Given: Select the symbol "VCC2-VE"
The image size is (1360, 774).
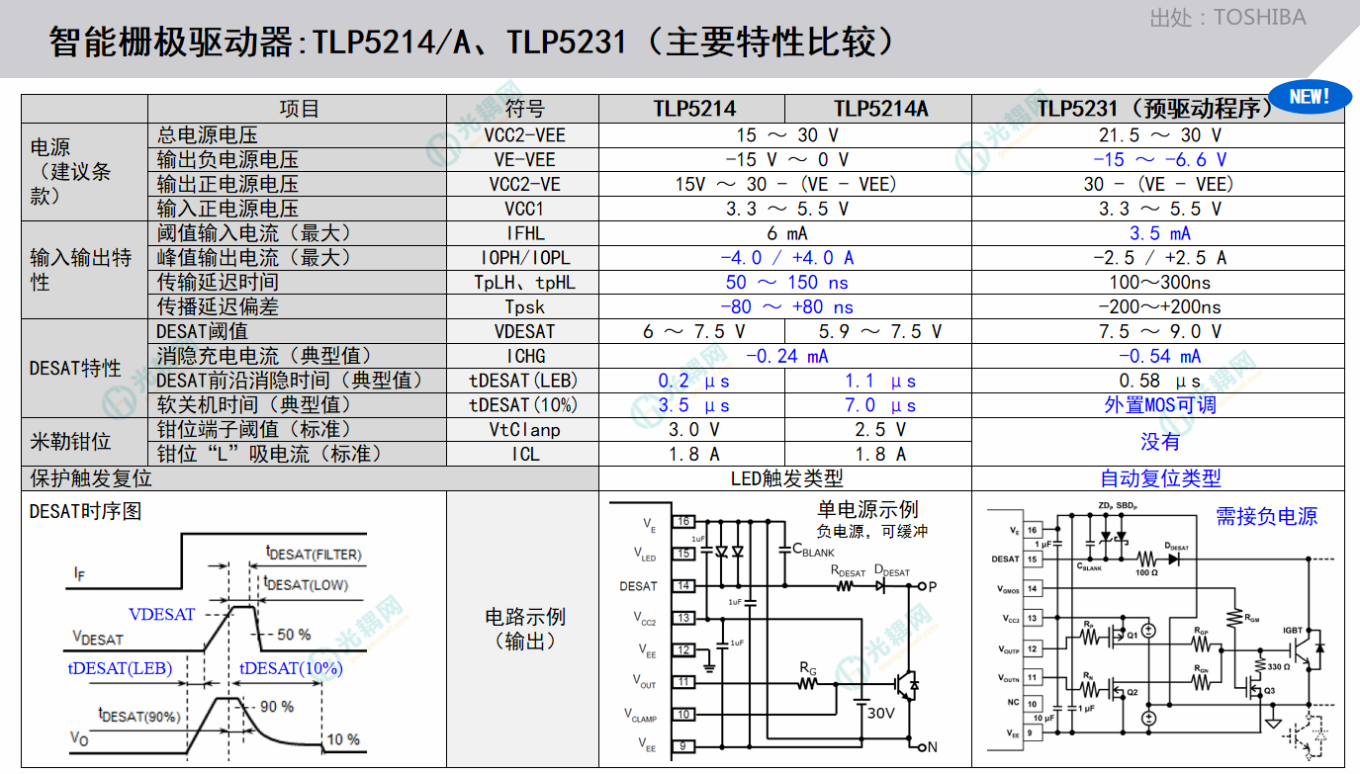Looking at the screenshot, I should 523,184.
